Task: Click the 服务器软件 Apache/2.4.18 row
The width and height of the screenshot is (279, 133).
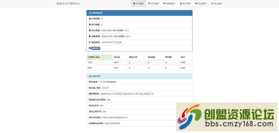Action: (x=139, y=94)
